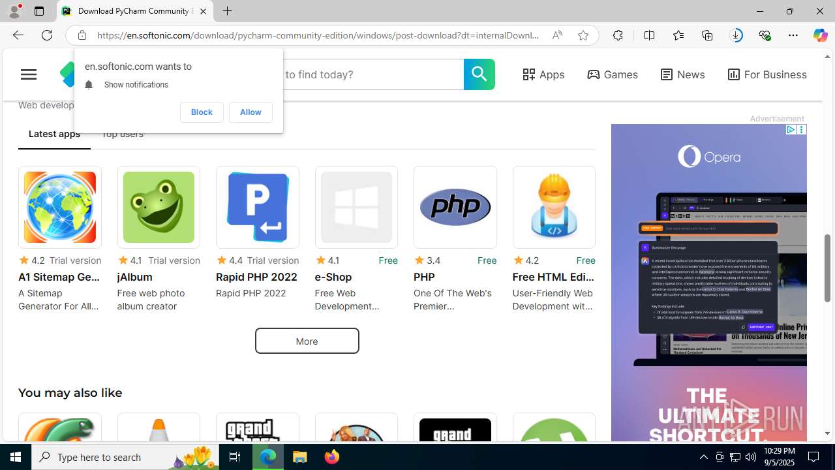The width and height of the screenshot is (835, 470).
Task: Open the Action Center notifications icon
Action: pos(814,457)
